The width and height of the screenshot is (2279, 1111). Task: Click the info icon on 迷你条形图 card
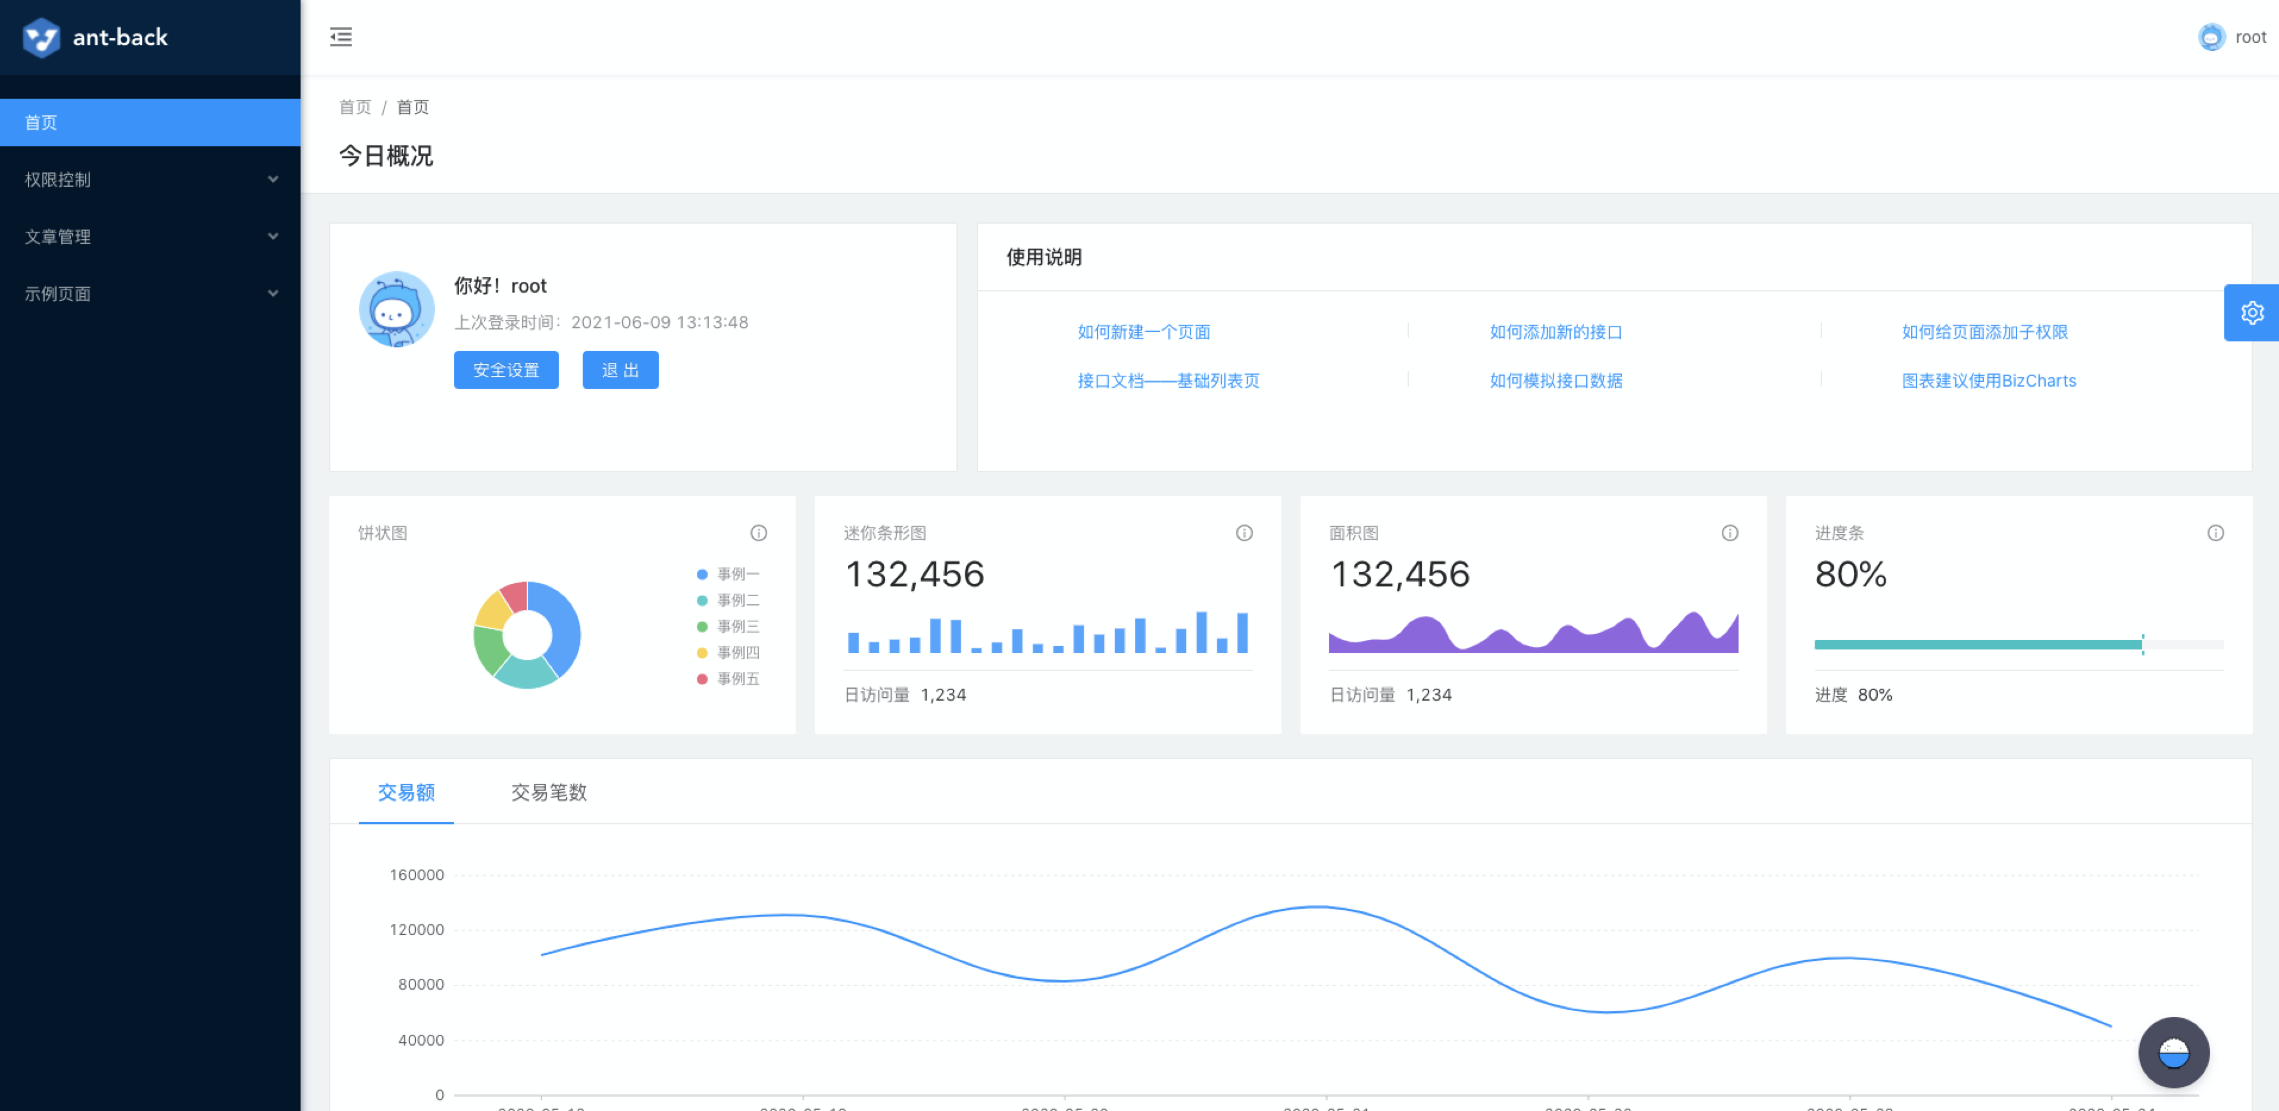pyautogui.click(x=1244, y=533)
